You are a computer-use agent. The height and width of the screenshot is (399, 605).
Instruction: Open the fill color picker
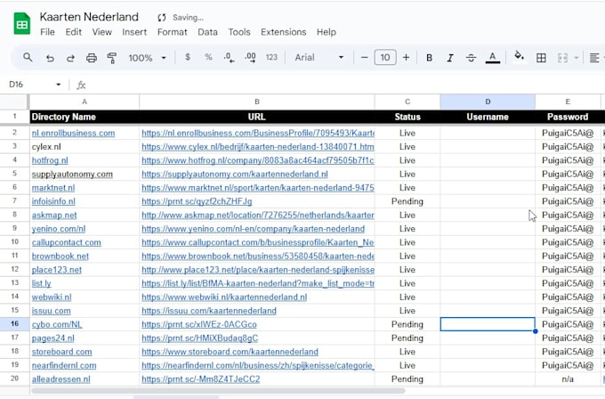click(x=520, y=56)
